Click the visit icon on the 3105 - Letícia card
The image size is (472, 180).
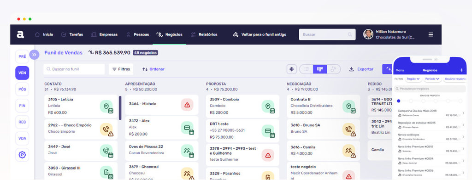[106, 107]
